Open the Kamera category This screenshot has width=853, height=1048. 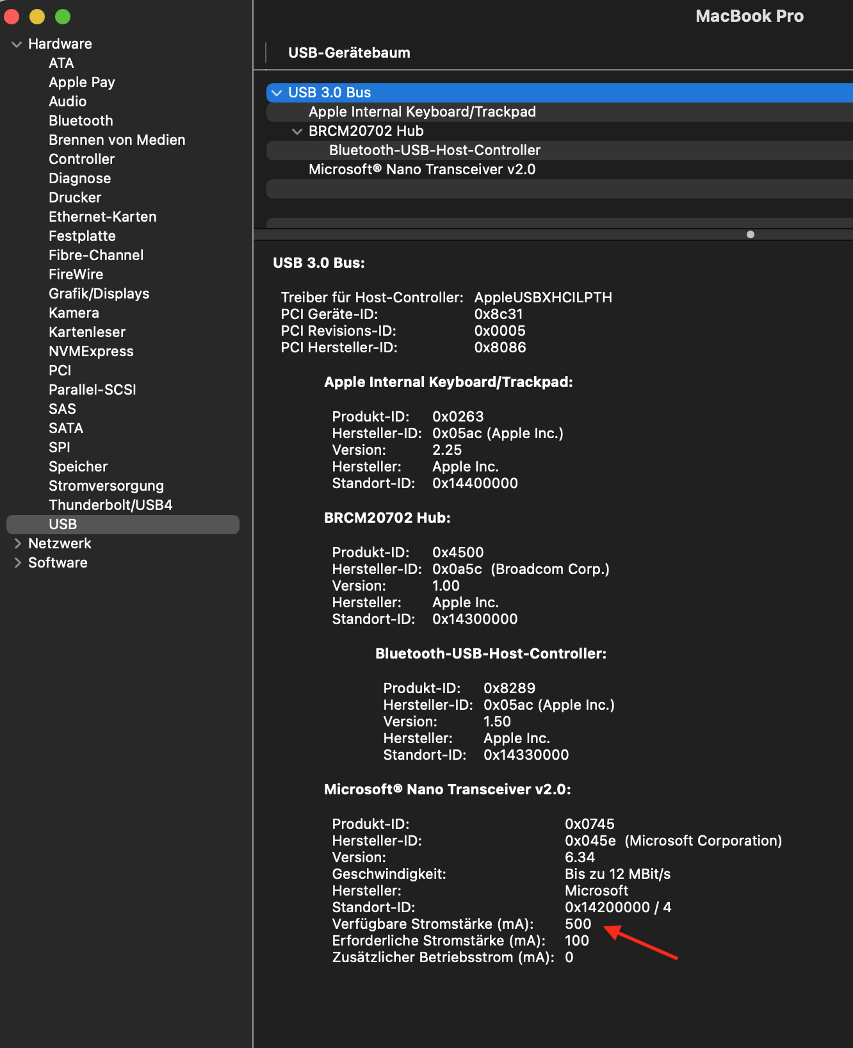pyautogui.click(x=74, y=313)
